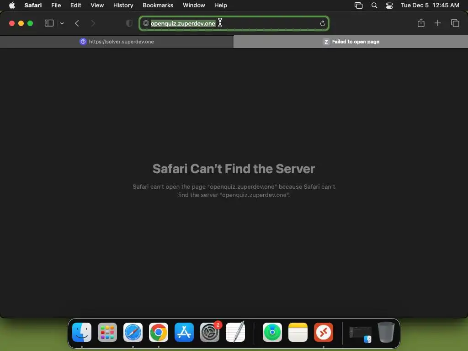Open the Help menu
Image resolution: width=468 pixels, height=351 pixels.
[221, 5]
